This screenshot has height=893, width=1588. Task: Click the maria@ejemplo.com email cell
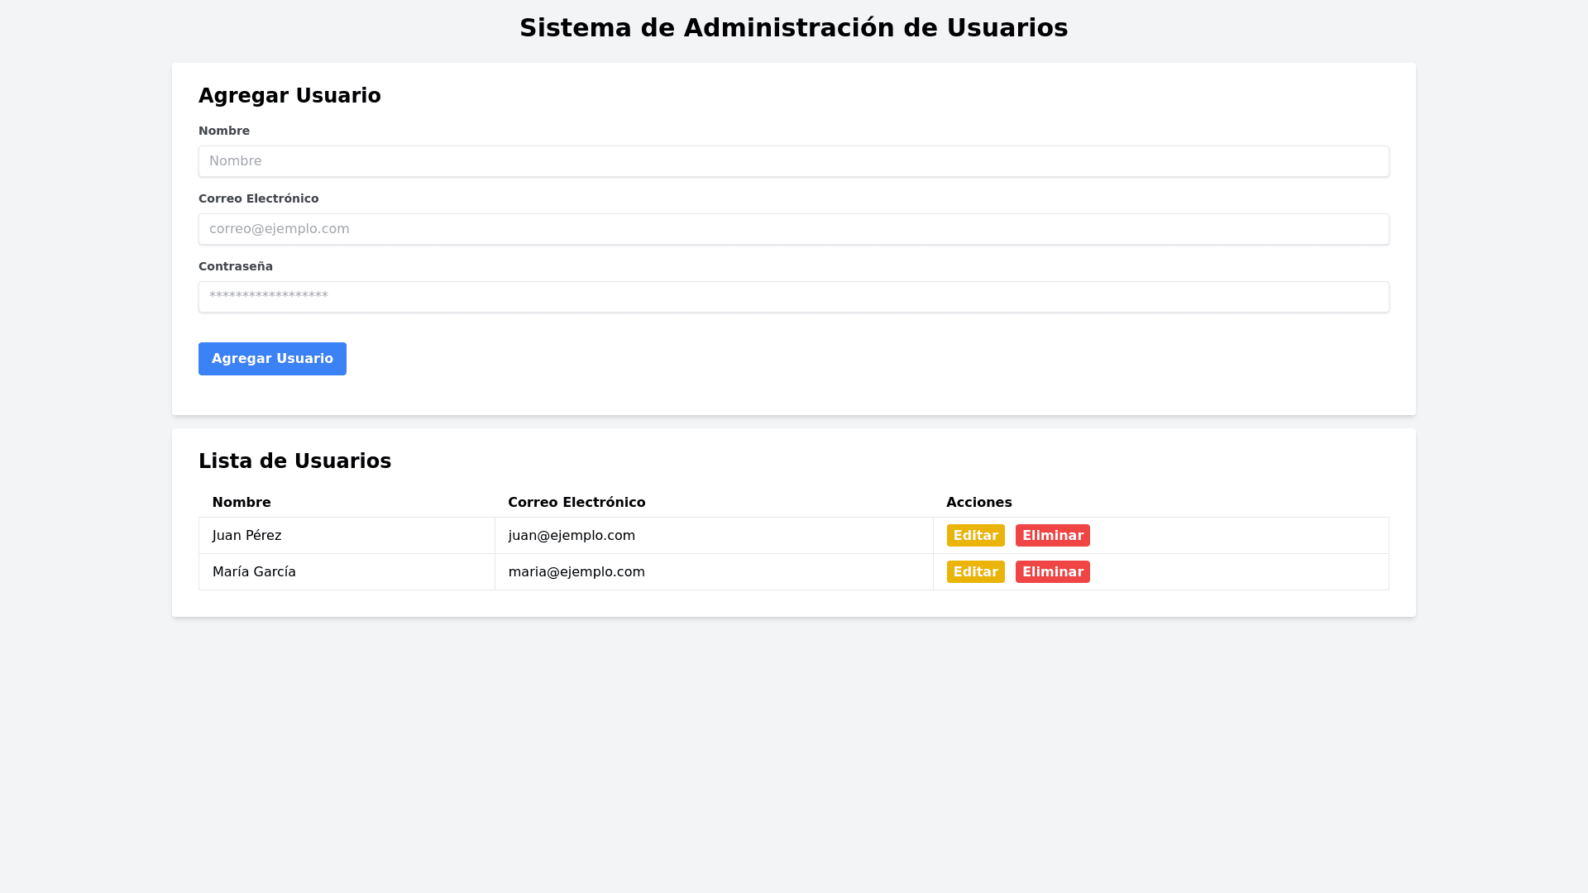point(576,572)
